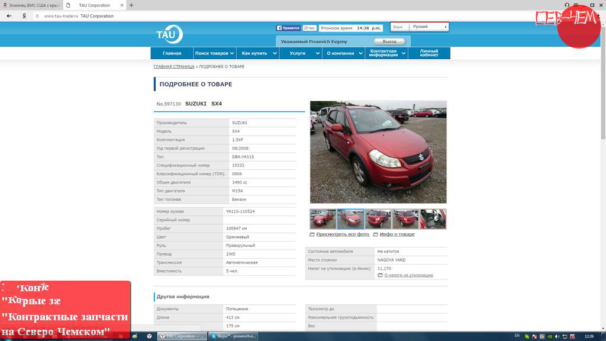606x341 pixels.
Task: Expand the 'О компании' menu
Action: (x=343, y=53)
